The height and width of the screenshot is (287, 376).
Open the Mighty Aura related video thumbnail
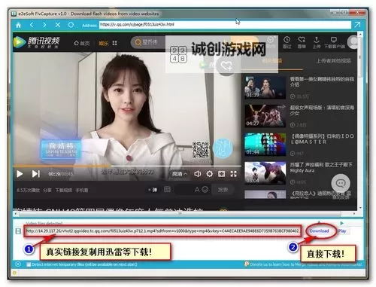265,173
